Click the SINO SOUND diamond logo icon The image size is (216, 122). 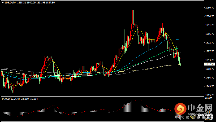pos(202,112)
